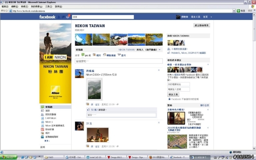This screenshot has width=256, height=160.
Task: Open friend requests icon in Facebook bar
Action: tap(59, 17)
